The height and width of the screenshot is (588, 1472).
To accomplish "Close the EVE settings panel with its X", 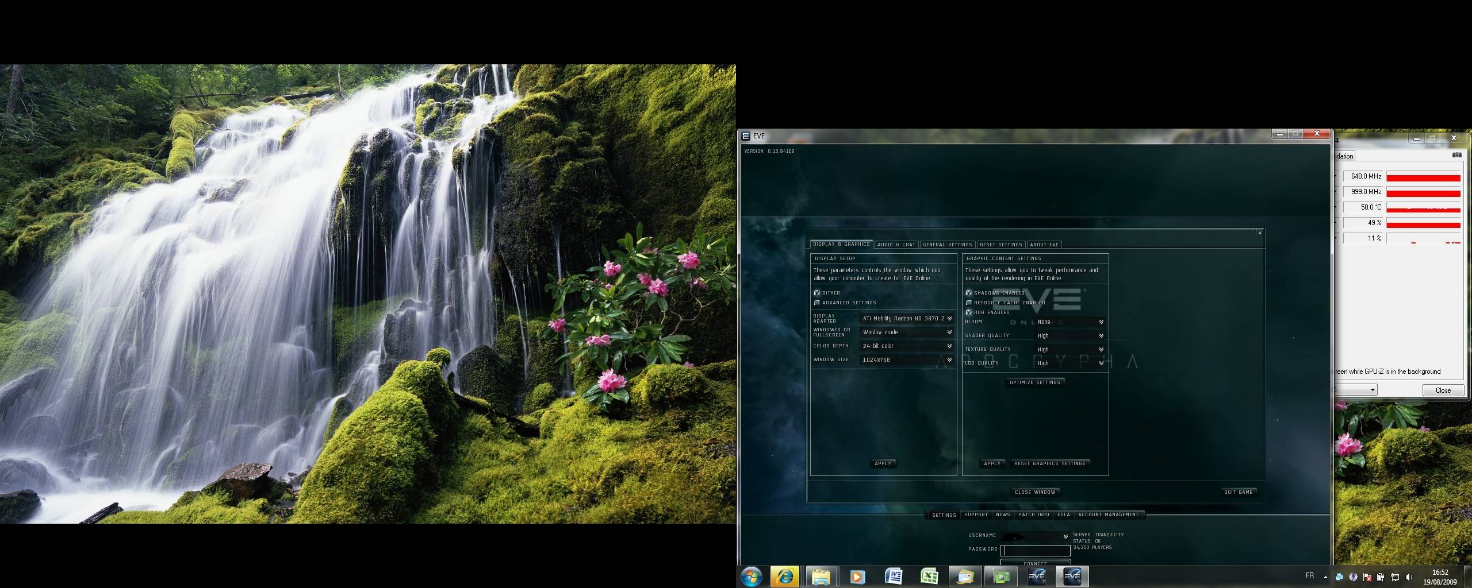I will [x=1260, y=233].
